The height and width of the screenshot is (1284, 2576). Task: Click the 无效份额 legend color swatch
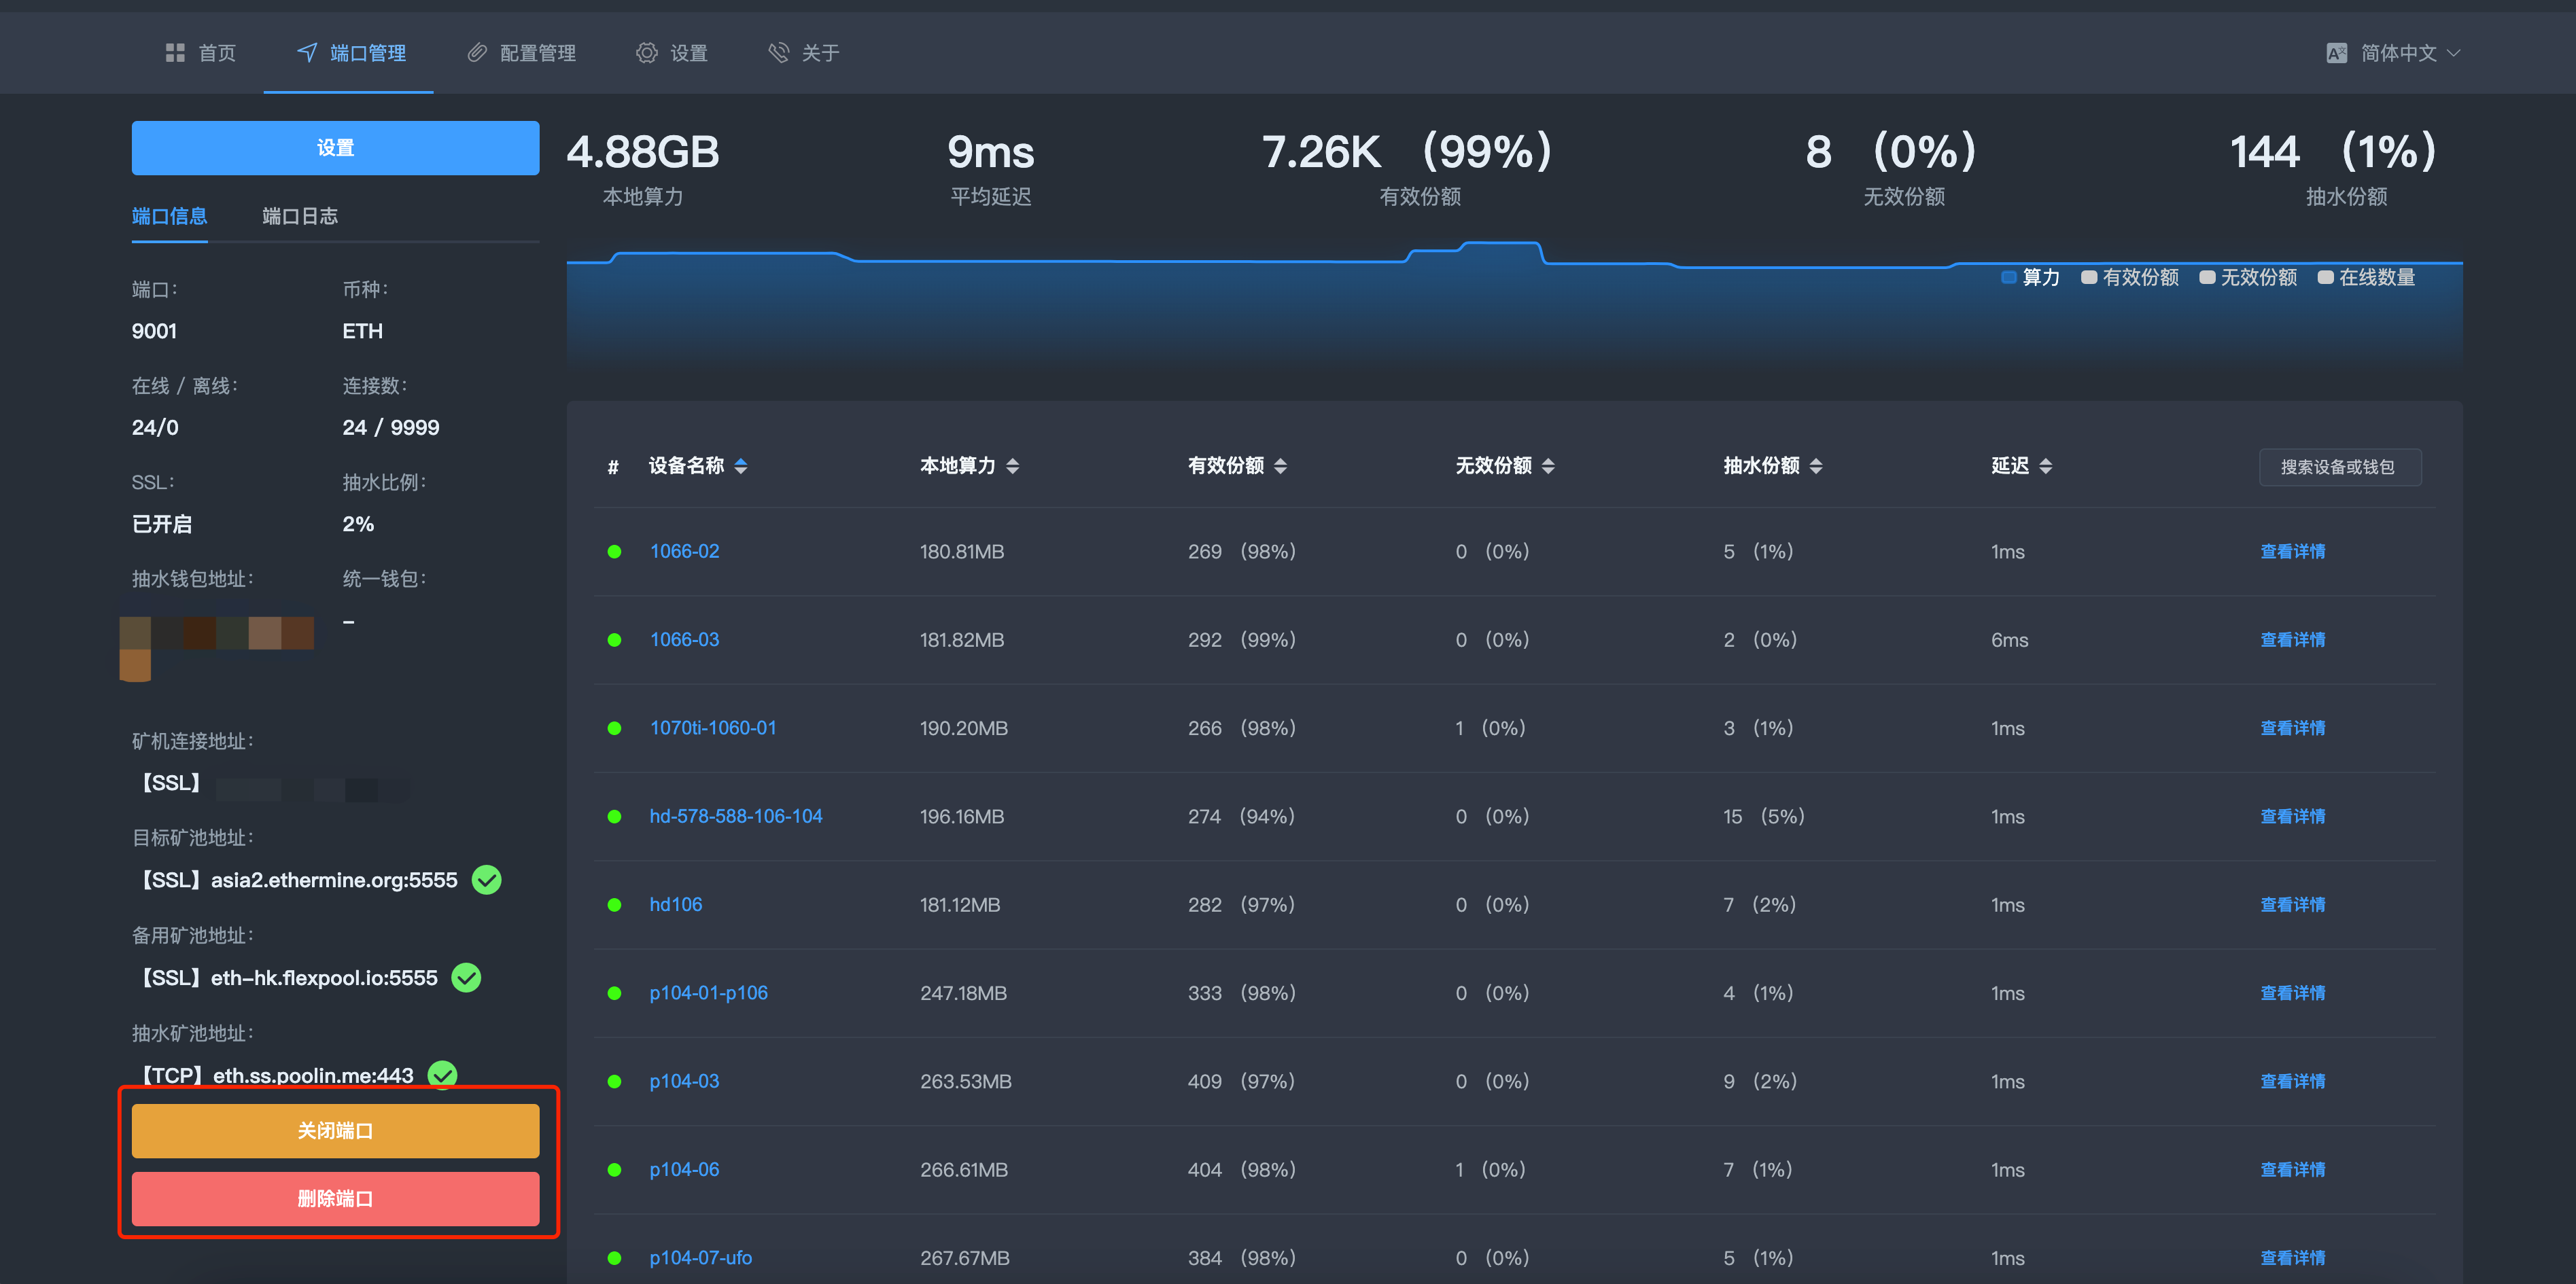pyautogui.click(x=2207, y=278)
